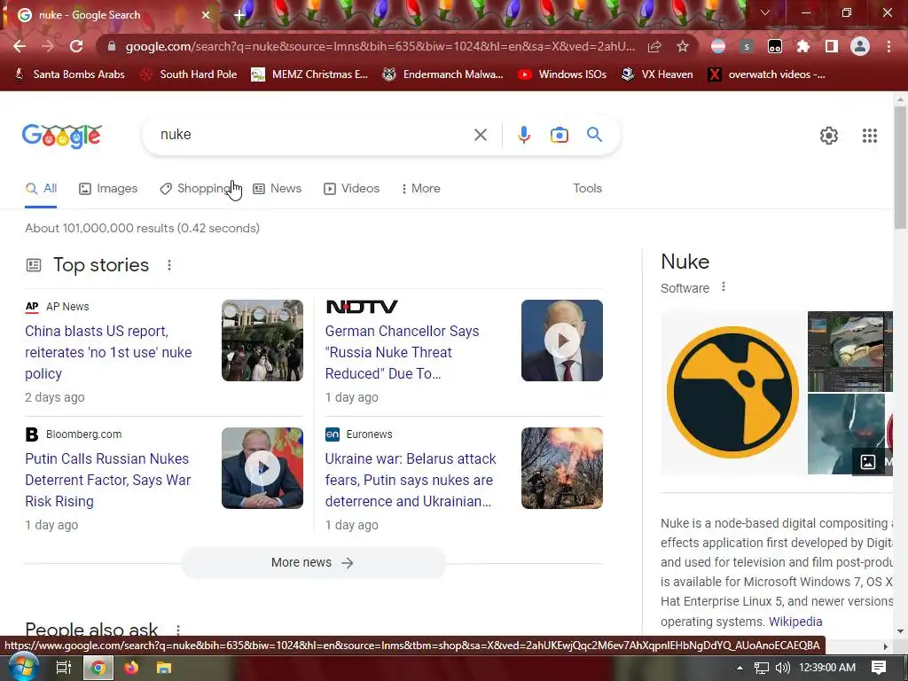The width and height of the screenshot is (908, 681).
Task: Open the Chrome profile avatar
Action: 860,46
